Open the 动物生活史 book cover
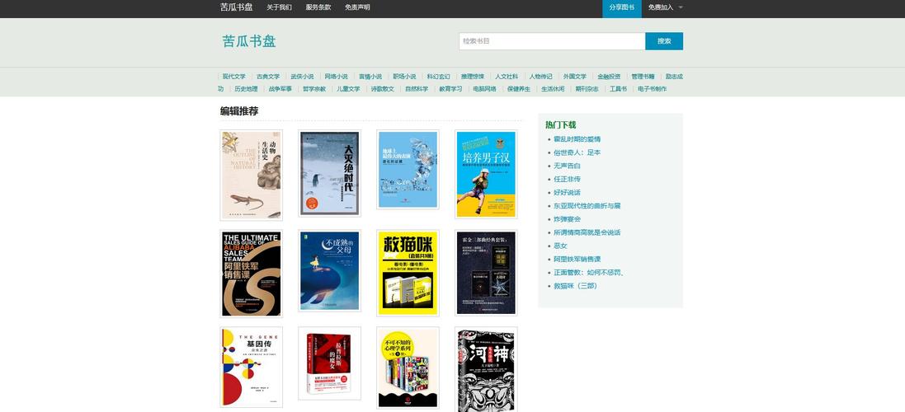Viewport: 905px width, 412px height. (251, 176)
